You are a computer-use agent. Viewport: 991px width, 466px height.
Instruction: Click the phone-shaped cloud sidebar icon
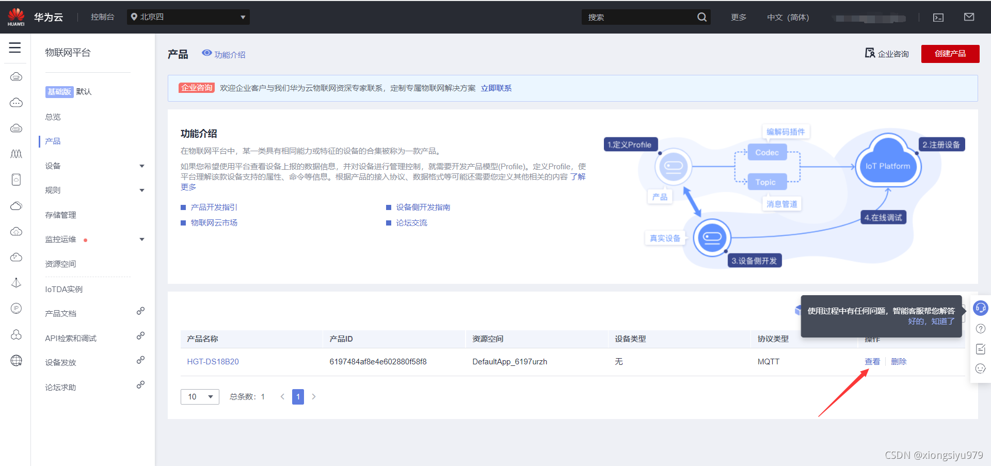16,180
